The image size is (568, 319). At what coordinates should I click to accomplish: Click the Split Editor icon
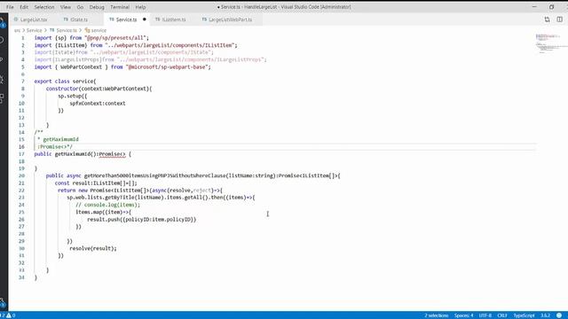(x=560, y=19)
